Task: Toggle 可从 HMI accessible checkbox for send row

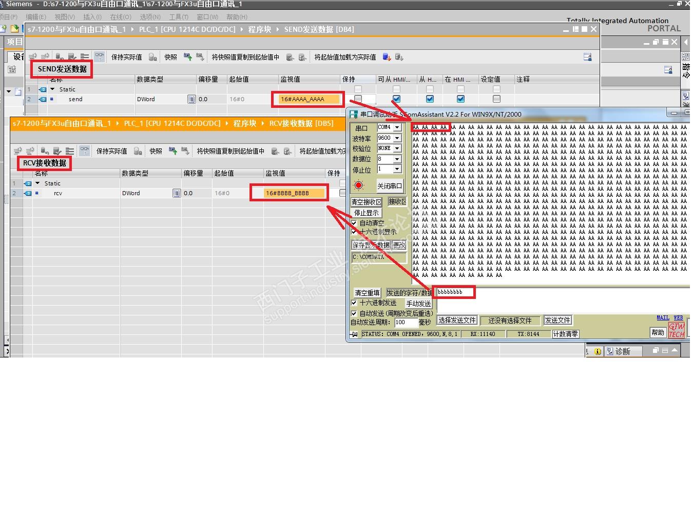Action: (x=396, y=99)
